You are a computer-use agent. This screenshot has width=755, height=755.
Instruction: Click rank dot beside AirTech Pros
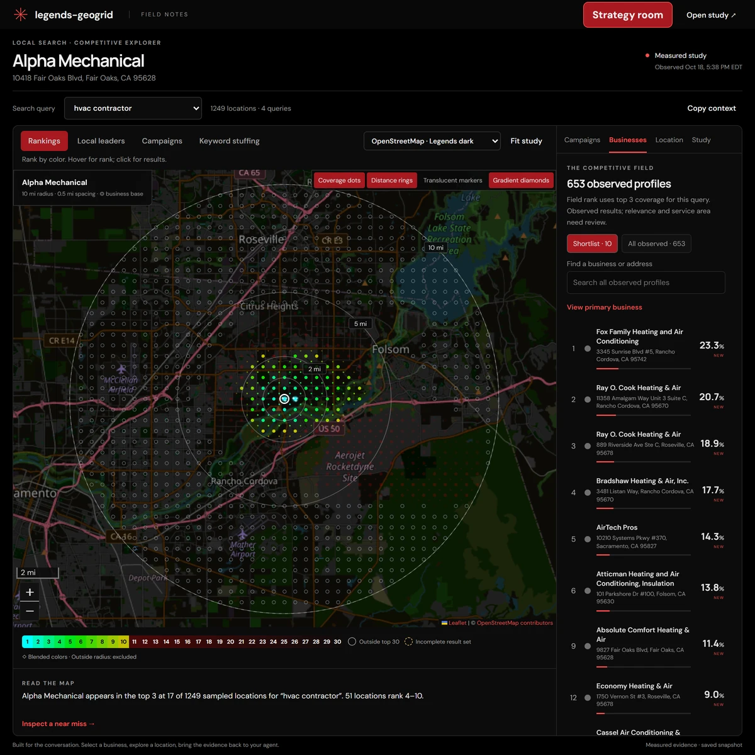pyautogui.click(x=587, y=539)
